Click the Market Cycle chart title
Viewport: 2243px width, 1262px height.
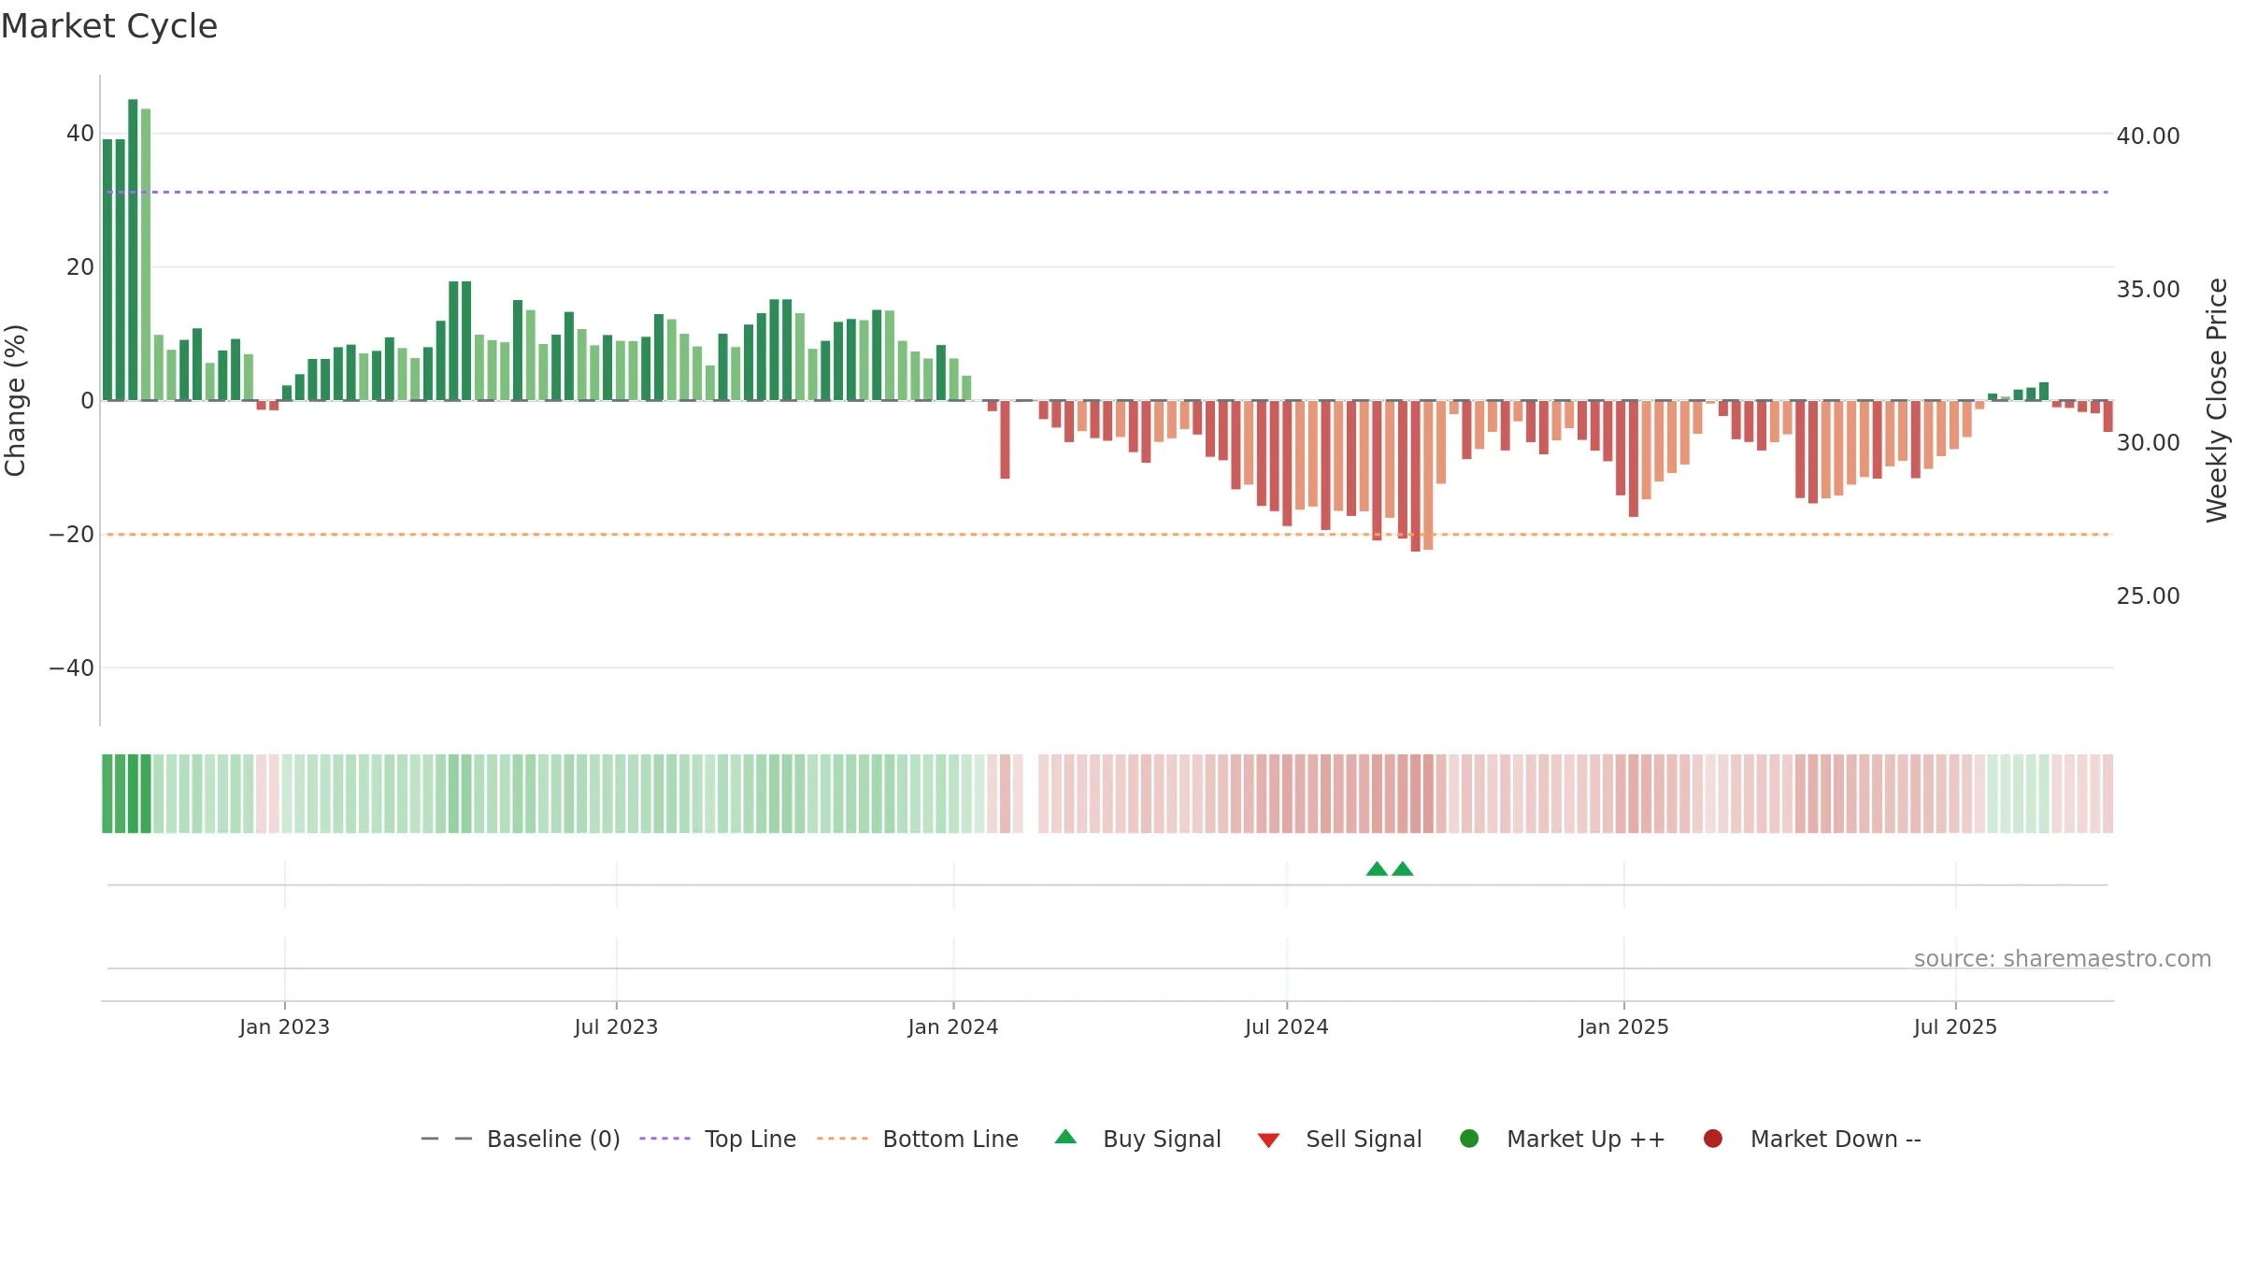point(109,26)
